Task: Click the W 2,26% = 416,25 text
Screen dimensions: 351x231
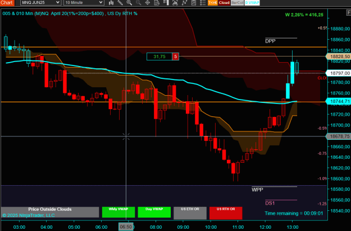Action: point(304,15)
